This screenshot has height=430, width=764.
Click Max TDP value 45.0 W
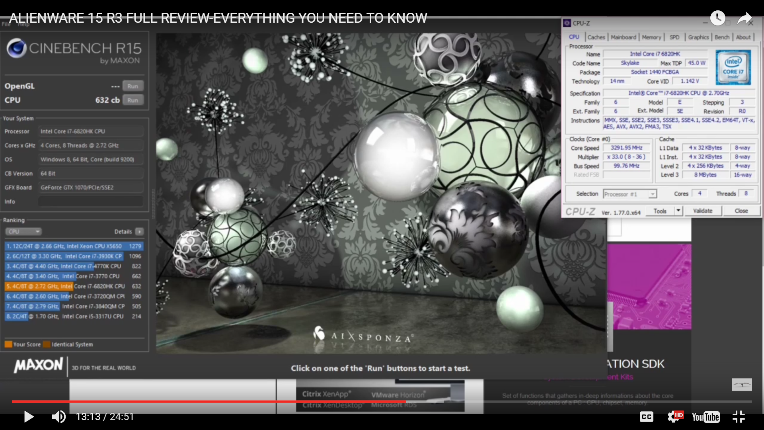(x=696, y=63)
